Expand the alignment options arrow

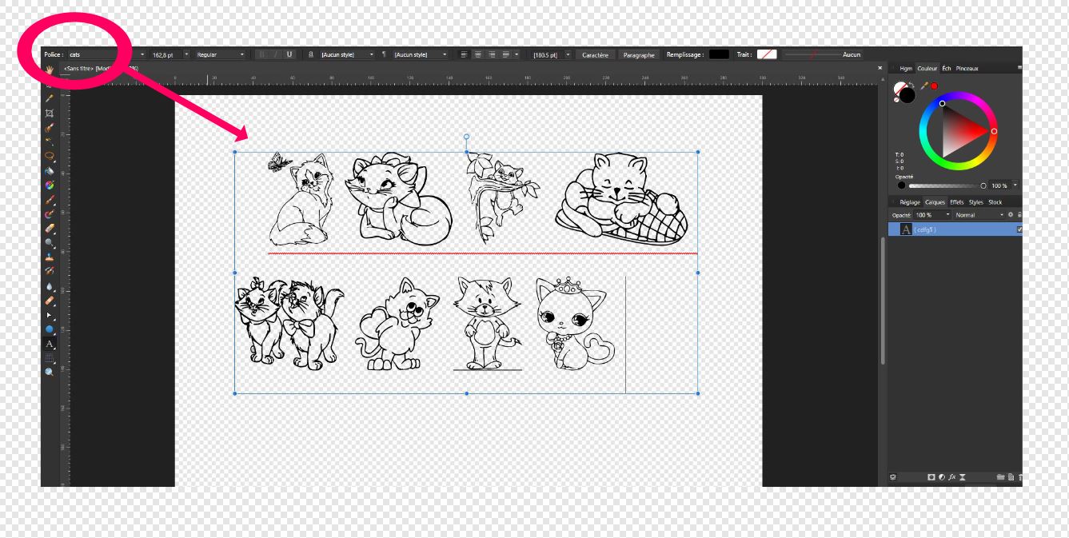point(517,54)
